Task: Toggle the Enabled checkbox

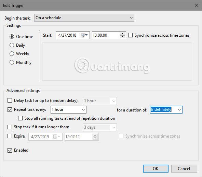Action: (10, 150)
